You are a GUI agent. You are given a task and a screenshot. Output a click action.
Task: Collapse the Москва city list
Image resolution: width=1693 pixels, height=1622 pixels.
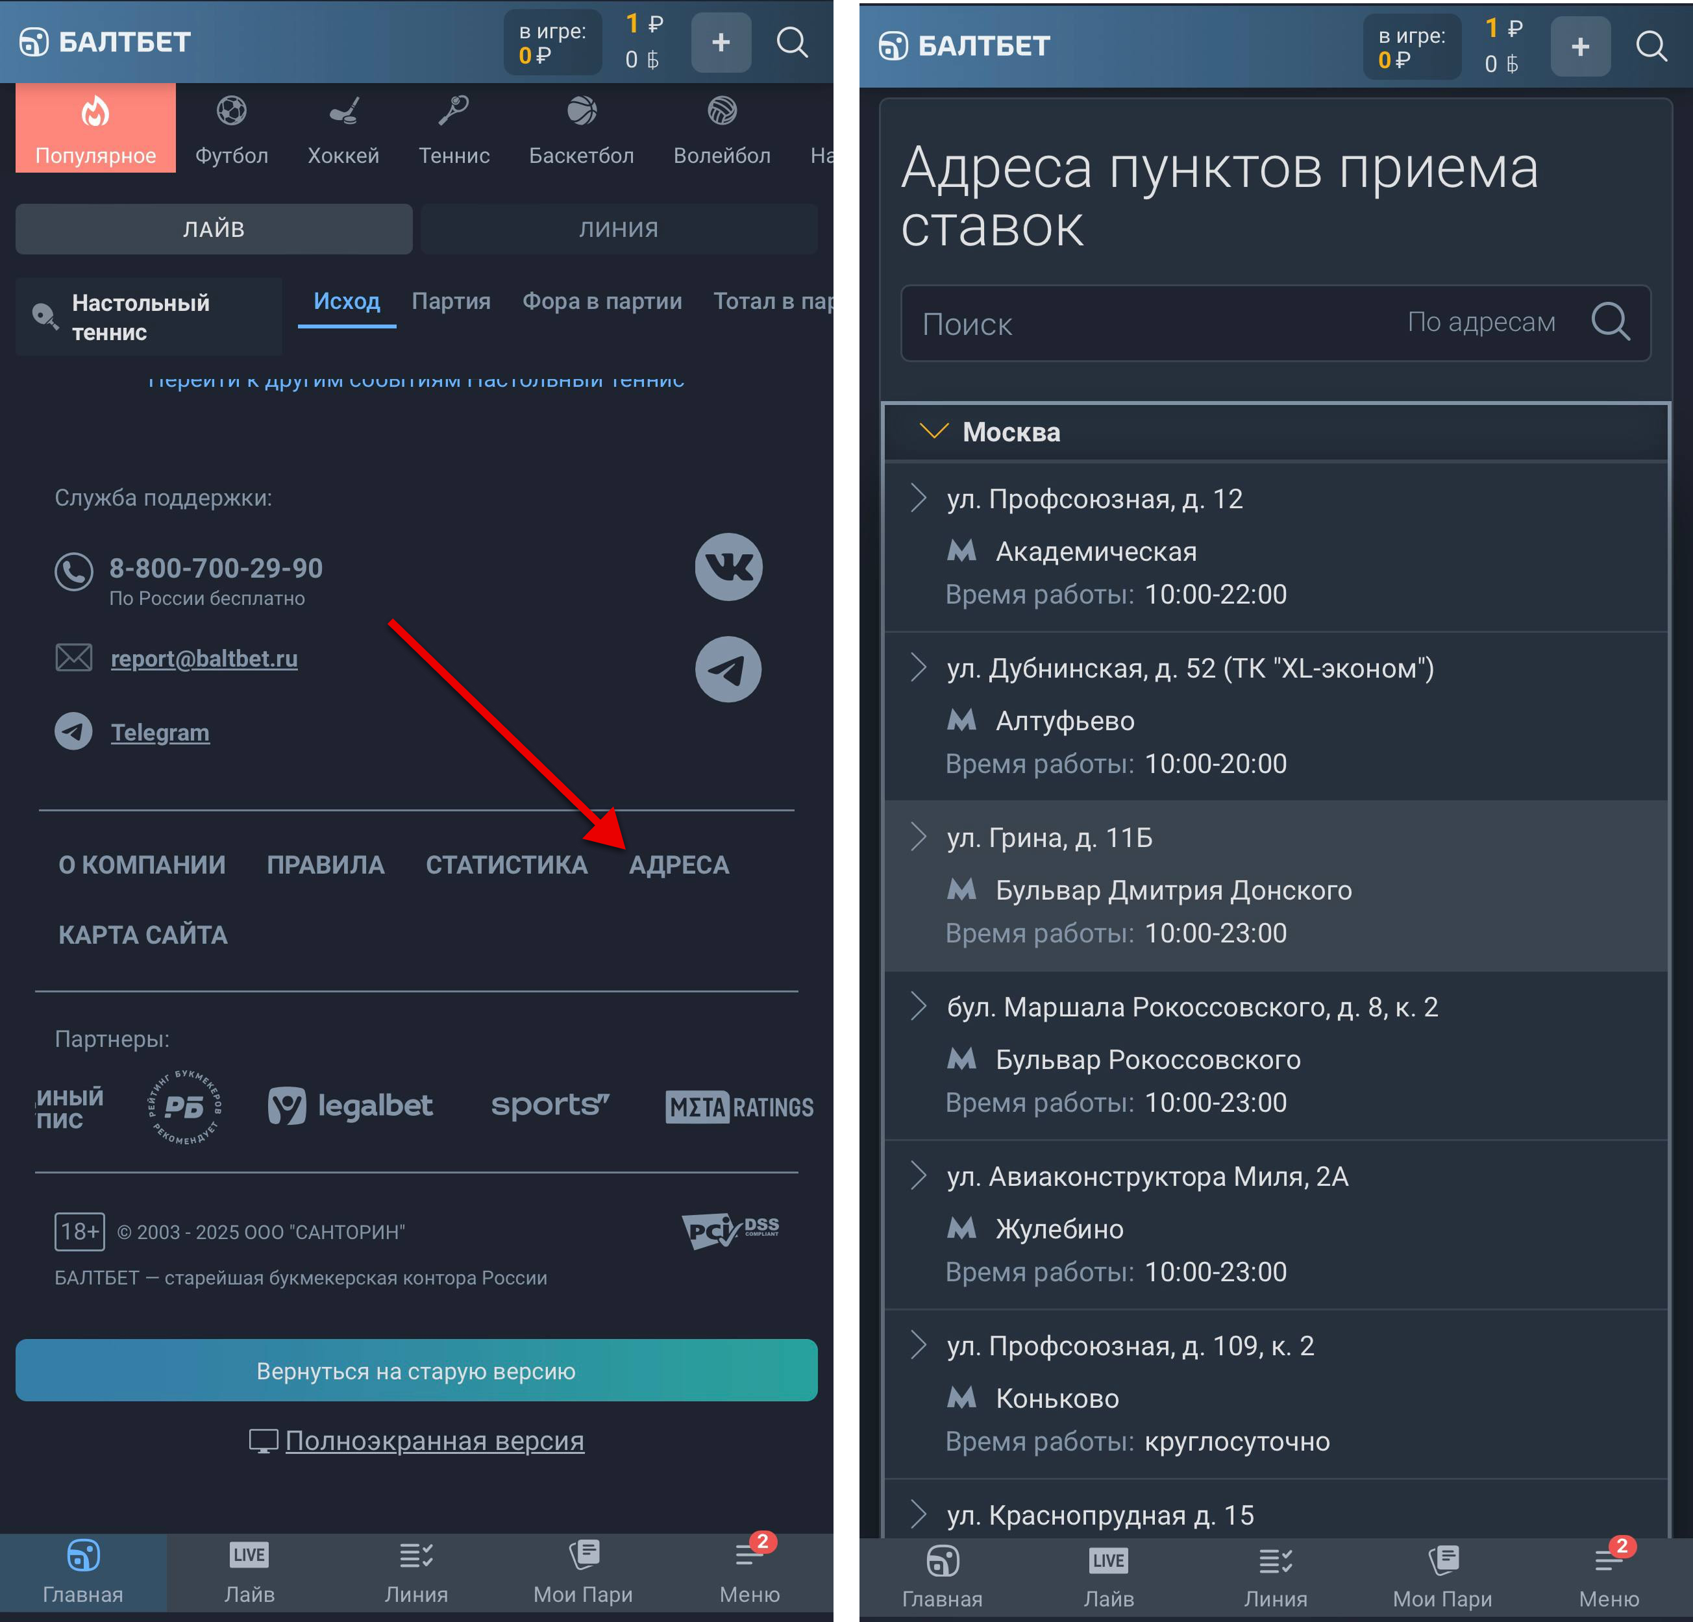933,432
